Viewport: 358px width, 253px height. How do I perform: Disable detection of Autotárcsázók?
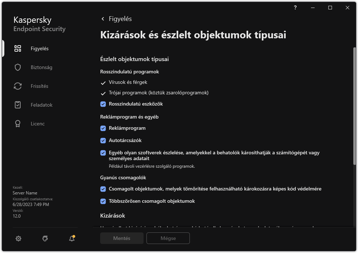click(x=103, y=140)
